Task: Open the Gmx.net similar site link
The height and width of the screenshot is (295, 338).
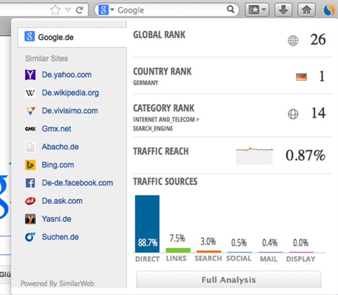Action: click(57, 129)
